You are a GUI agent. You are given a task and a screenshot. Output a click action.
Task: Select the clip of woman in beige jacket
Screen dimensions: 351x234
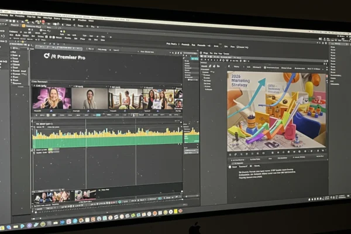(90, 99)
